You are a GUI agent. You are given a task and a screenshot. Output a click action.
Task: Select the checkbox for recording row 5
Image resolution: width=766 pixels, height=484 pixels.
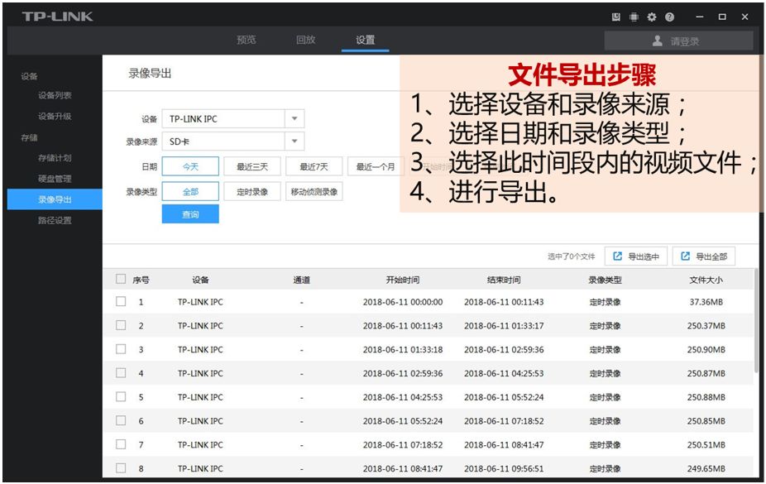pos(121,397)
